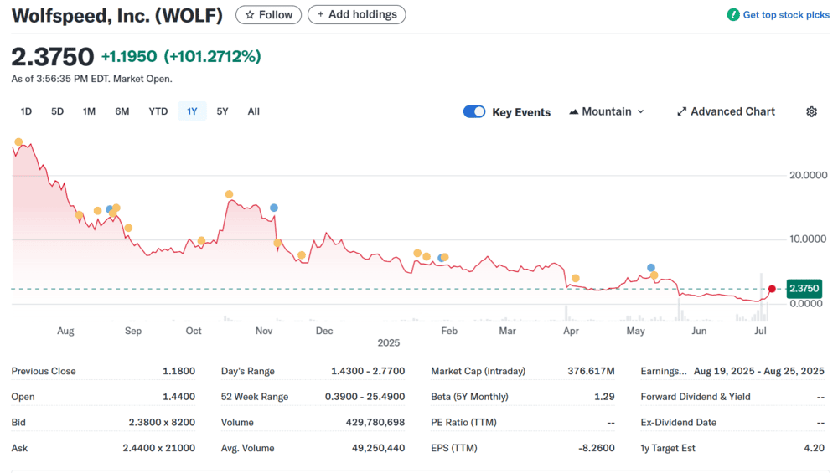Click the 1y Target Est value 4.20
This screenshot has width=838, height=473.
tap(814, 448)
